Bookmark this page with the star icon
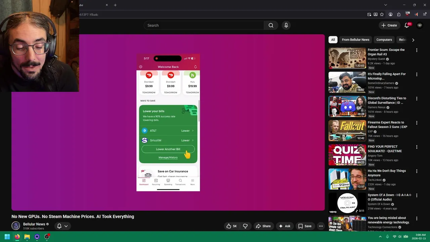The image size is (430, 242). [382, 14]
